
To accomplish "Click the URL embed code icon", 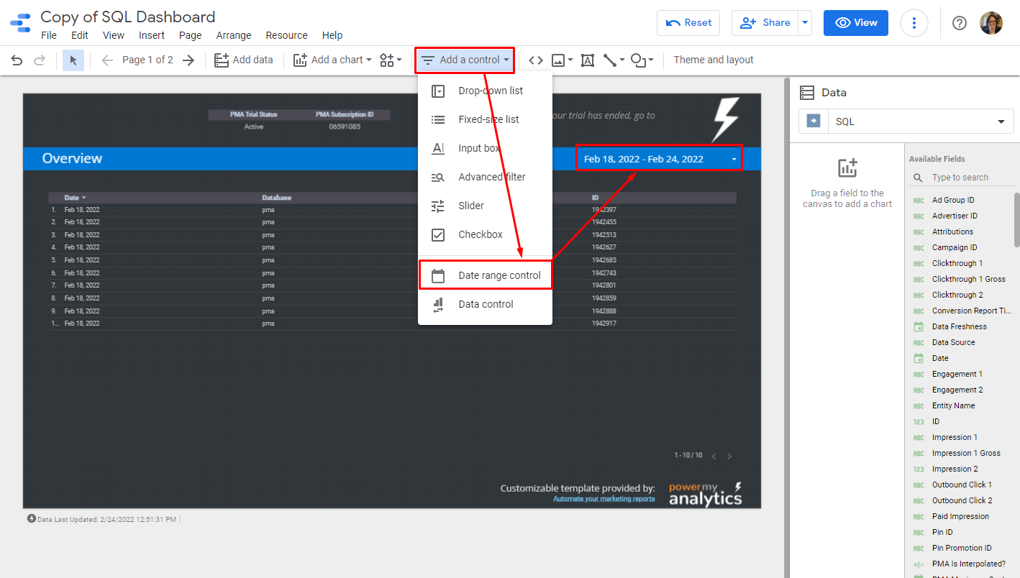I will (536, 60).
